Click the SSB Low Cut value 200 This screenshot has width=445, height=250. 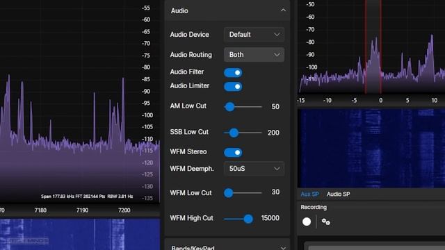[x=273, y=133]
